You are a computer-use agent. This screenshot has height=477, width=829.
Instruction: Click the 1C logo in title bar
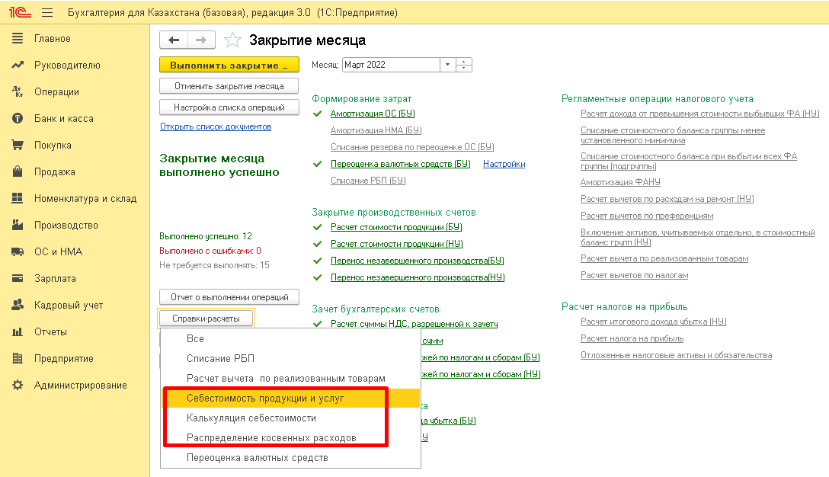[19, 11]
